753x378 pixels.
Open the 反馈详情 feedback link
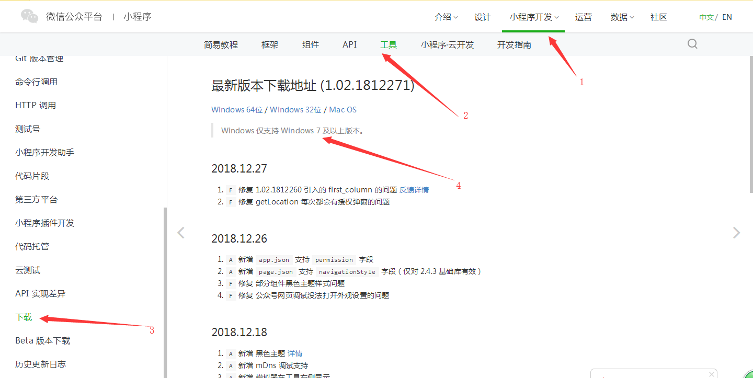click(x=414, y=189)
